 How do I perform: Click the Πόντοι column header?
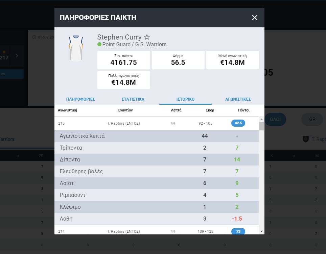[x=244, y=110]
